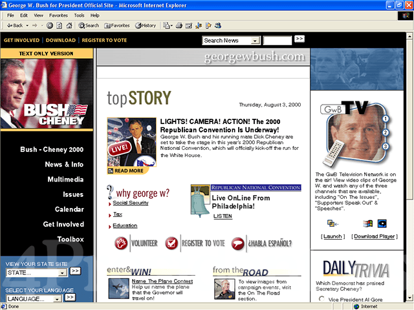Expand the STATE dropdown
Screen dimensions: 414x310
[x=62, y=273]
